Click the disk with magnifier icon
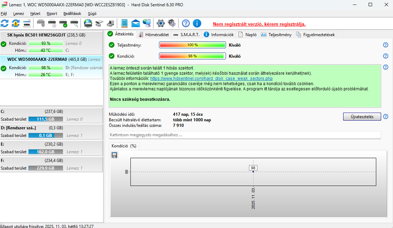393x228 pixels. (x=74, y=24)
